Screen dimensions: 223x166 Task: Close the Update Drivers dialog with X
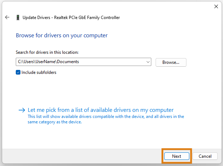click(216, 6)
